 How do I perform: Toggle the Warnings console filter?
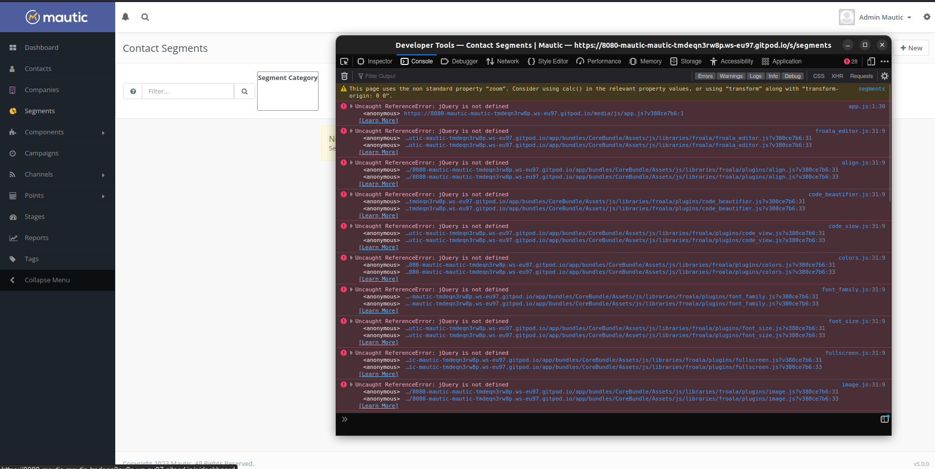pos(731,76)
